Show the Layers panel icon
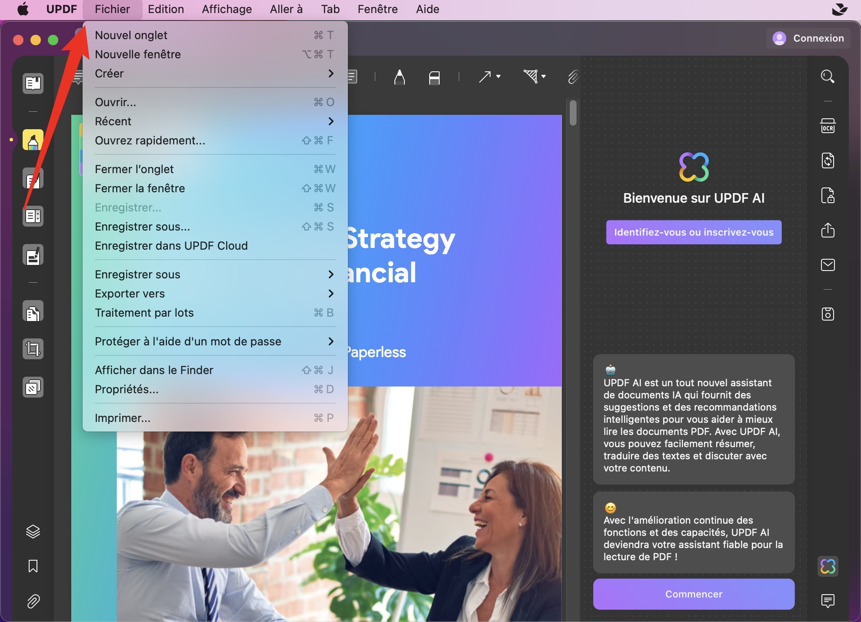Screen dimensions: 861x622 pos(33,532)
